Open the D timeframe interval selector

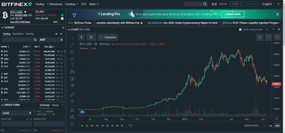[x=81, y=37]
